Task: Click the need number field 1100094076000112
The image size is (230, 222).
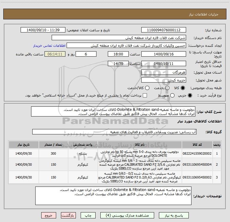Action: click(164, 30)
